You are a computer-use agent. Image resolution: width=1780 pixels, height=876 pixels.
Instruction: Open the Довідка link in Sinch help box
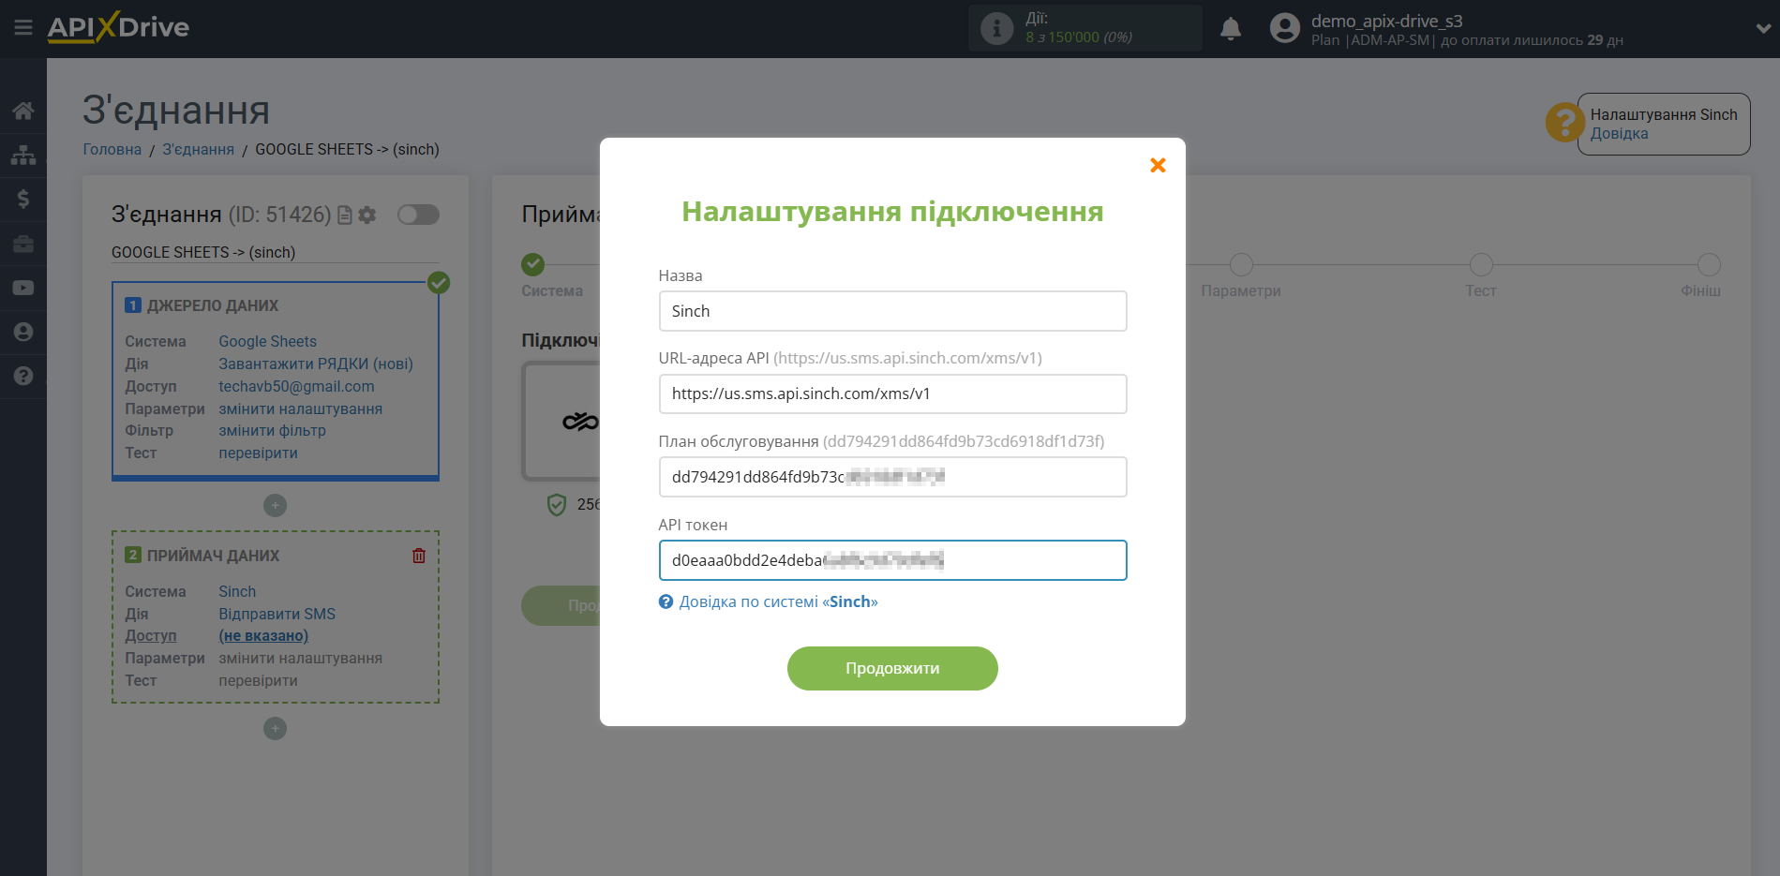pos(1619,133)
